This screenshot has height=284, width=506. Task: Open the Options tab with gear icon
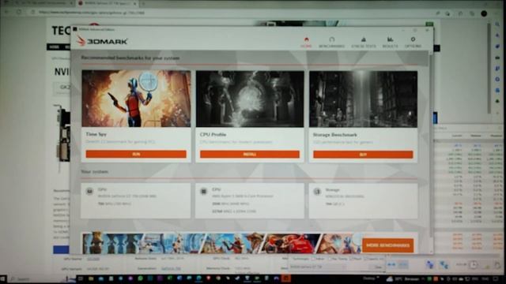413,42
